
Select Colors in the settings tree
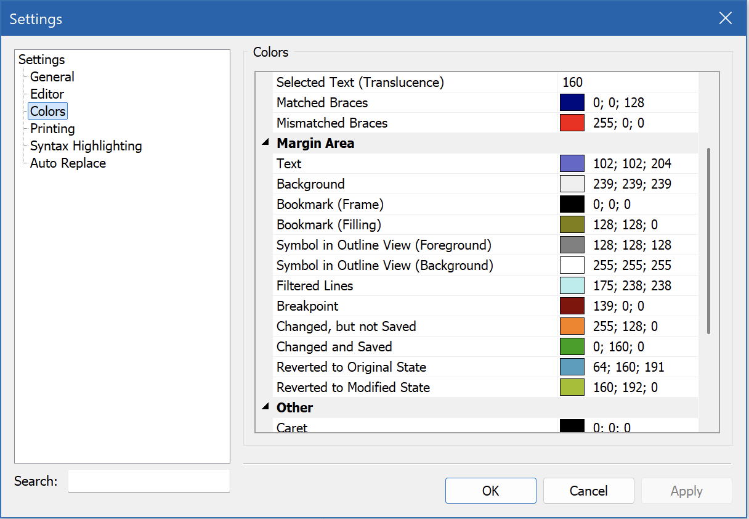click(48, 111)
